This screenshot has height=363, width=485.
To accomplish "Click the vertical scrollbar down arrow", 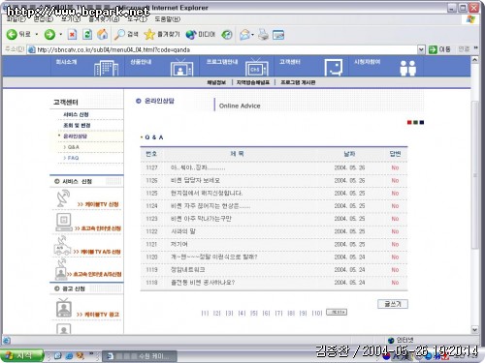I will point(474,329).
